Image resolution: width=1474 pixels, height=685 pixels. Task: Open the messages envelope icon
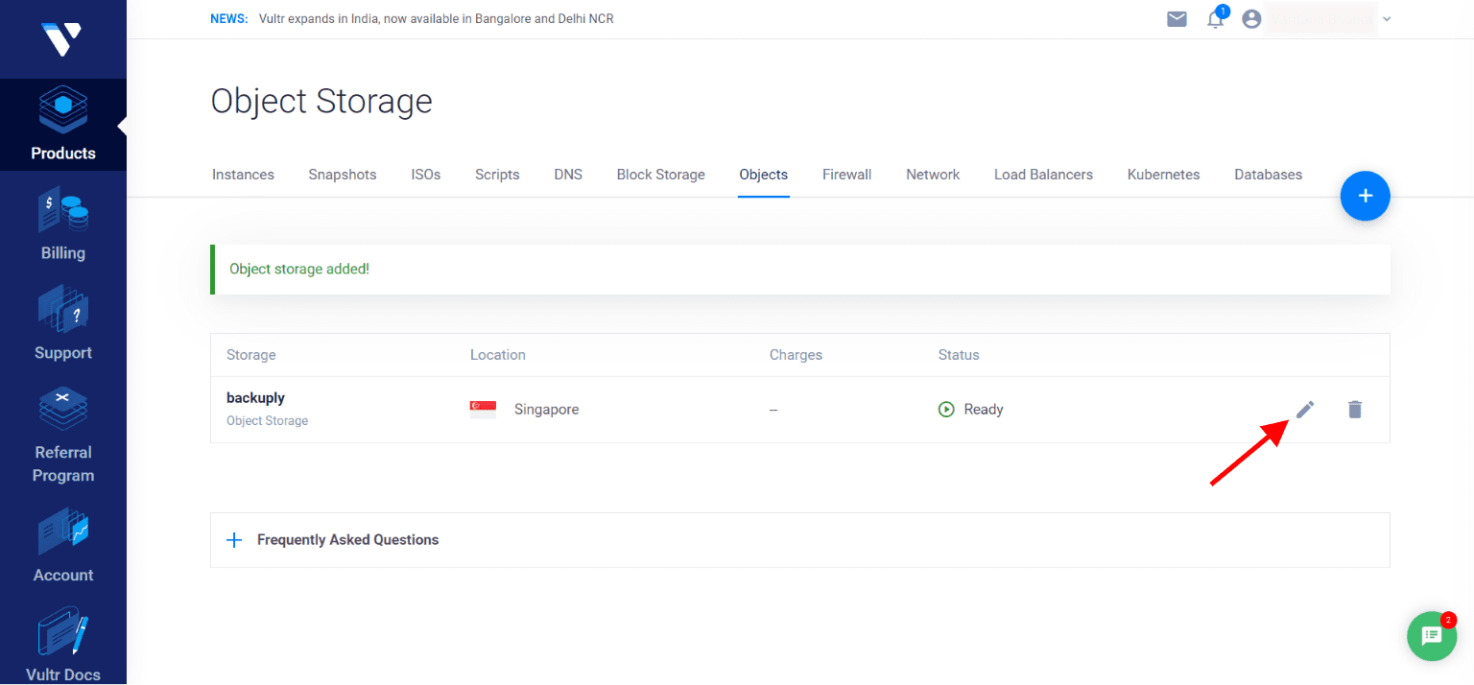coord(1177,18)
